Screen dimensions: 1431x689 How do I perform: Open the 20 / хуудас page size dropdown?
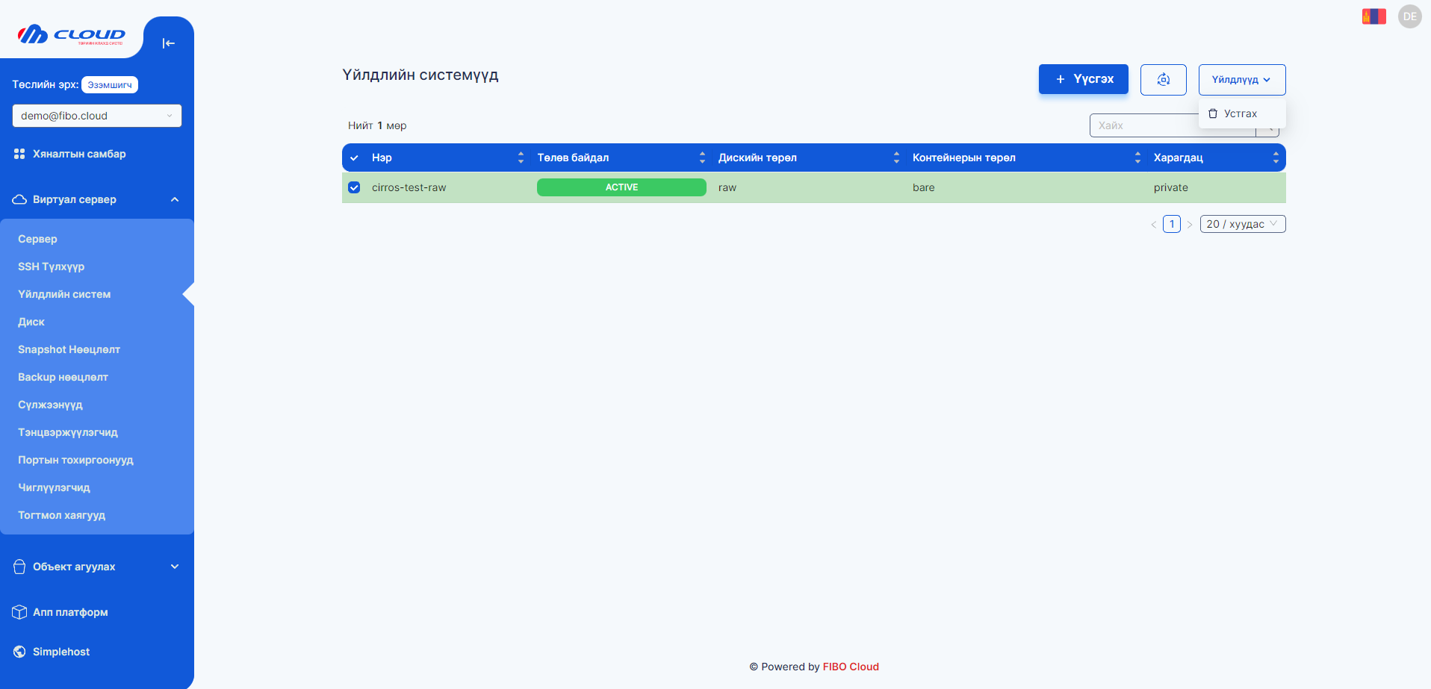click(x=1242, y=224)
